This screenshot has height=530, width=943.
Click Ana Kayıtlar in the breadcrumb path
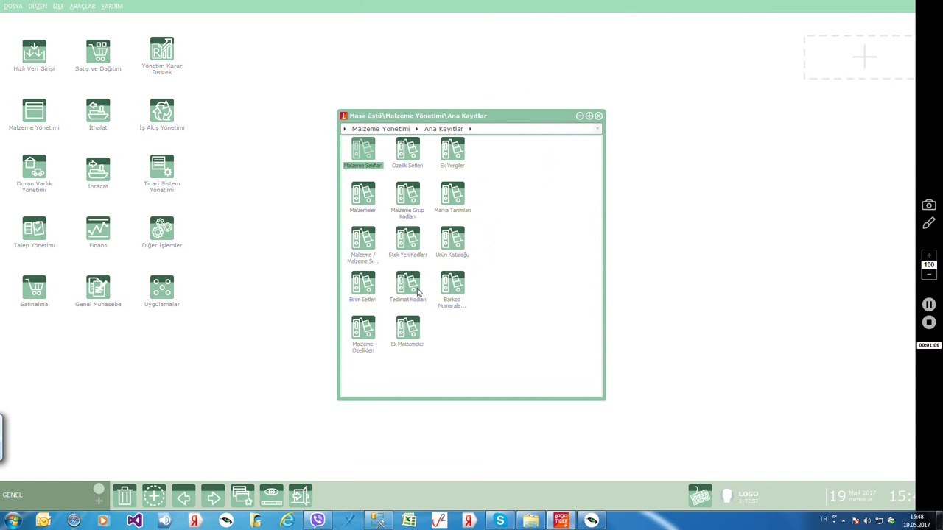tap(444, 129)
